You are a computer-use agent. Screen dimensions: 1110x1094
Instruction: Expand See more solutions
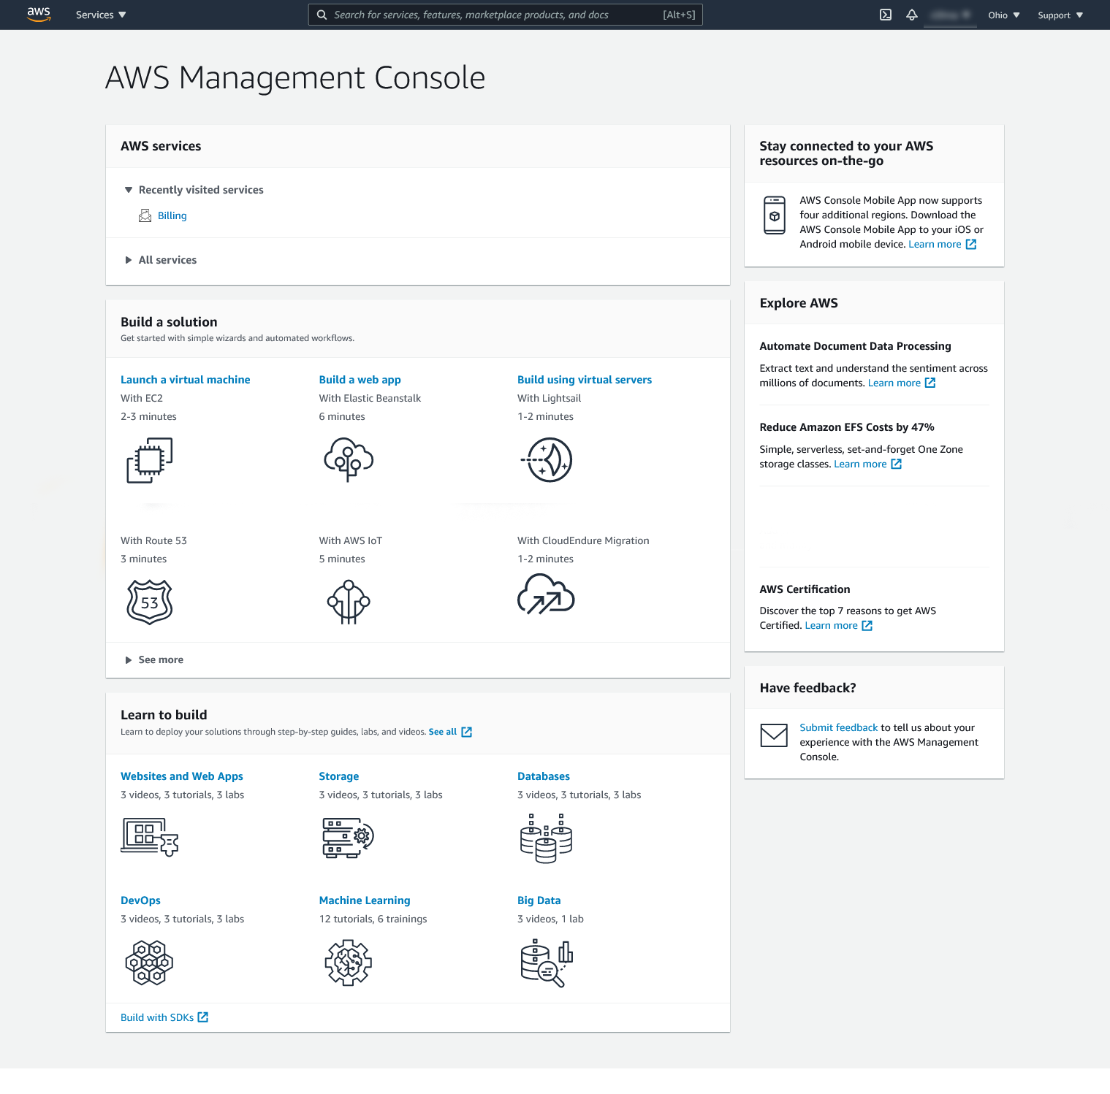(154, 659)
